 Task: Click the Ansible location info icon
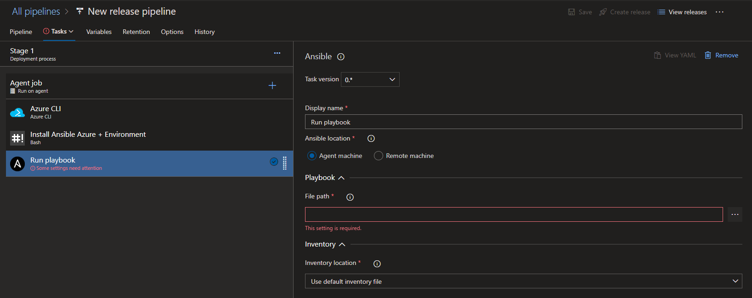click(x=371, y=139)
